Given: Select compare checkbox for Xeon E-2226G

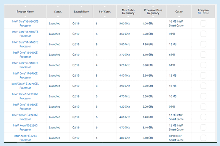Looking at the screenshot, I should coord(203,128).
